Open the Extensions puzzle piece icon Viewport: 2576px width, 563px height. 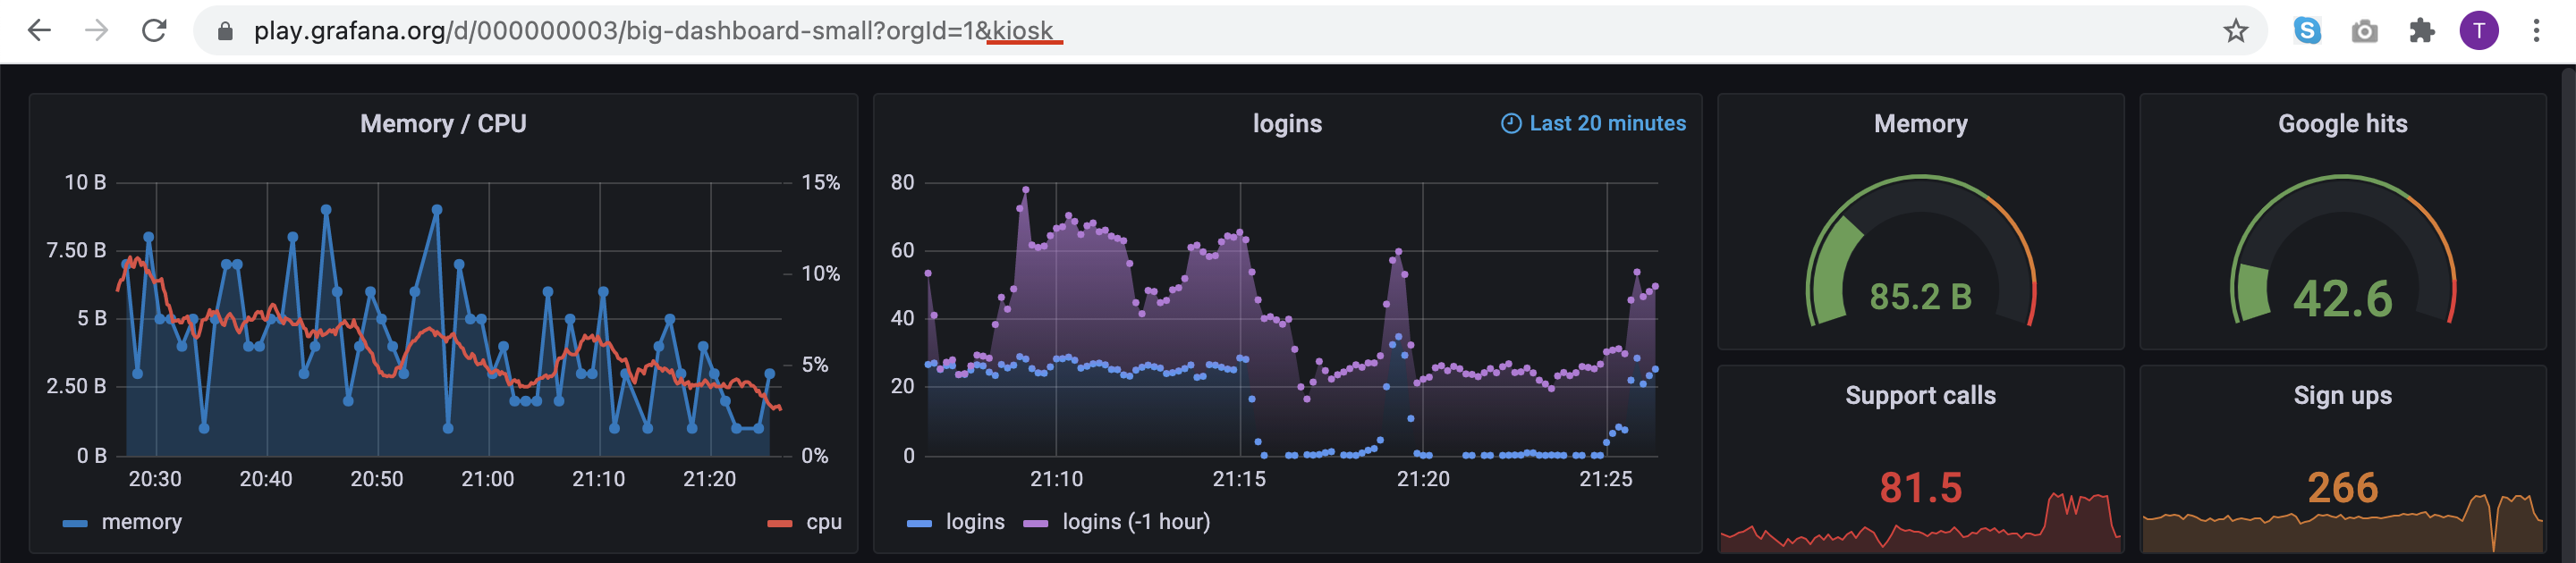2422,31
